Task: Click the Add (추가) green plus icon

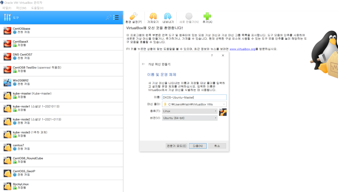Action: point(207,16)
